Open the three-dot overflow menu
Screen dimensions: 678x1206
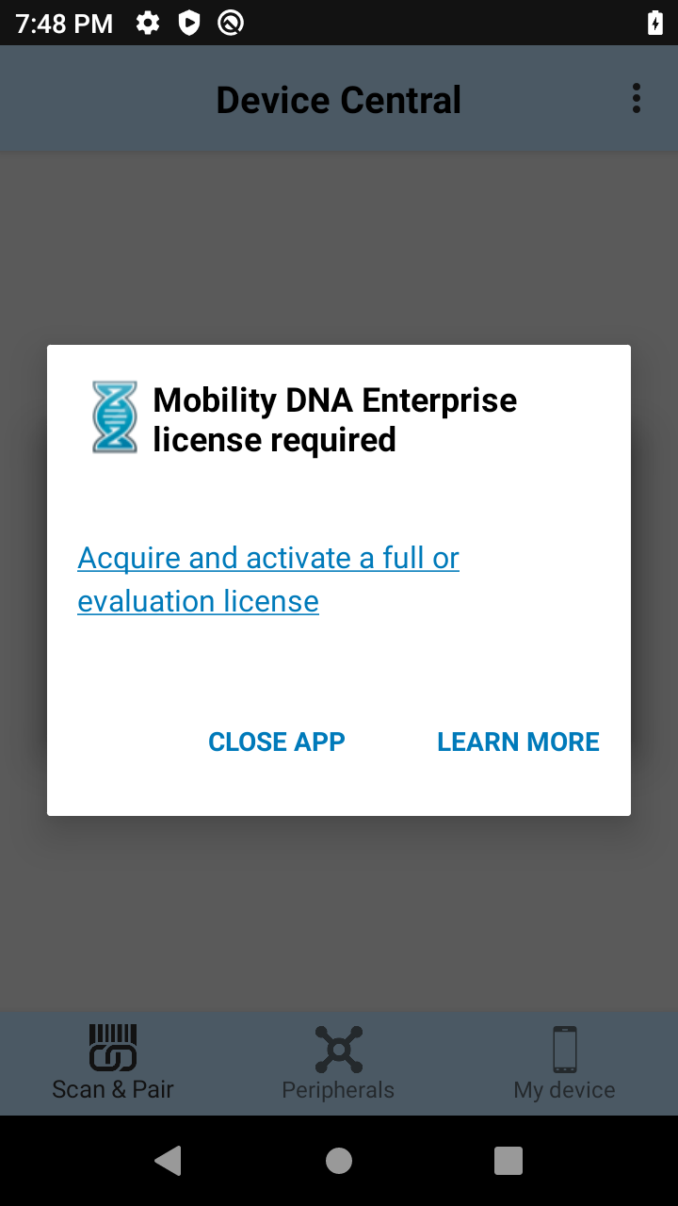(x=637, y=98)
